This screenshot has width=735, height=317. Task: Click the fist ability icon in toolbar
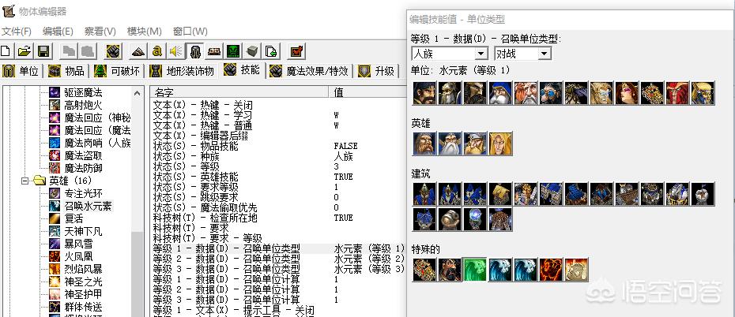113,50
